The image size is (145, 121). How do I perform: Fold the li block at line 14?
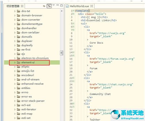point(73,52)
